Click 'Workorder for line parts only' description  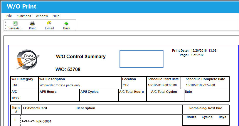[60, 85]
